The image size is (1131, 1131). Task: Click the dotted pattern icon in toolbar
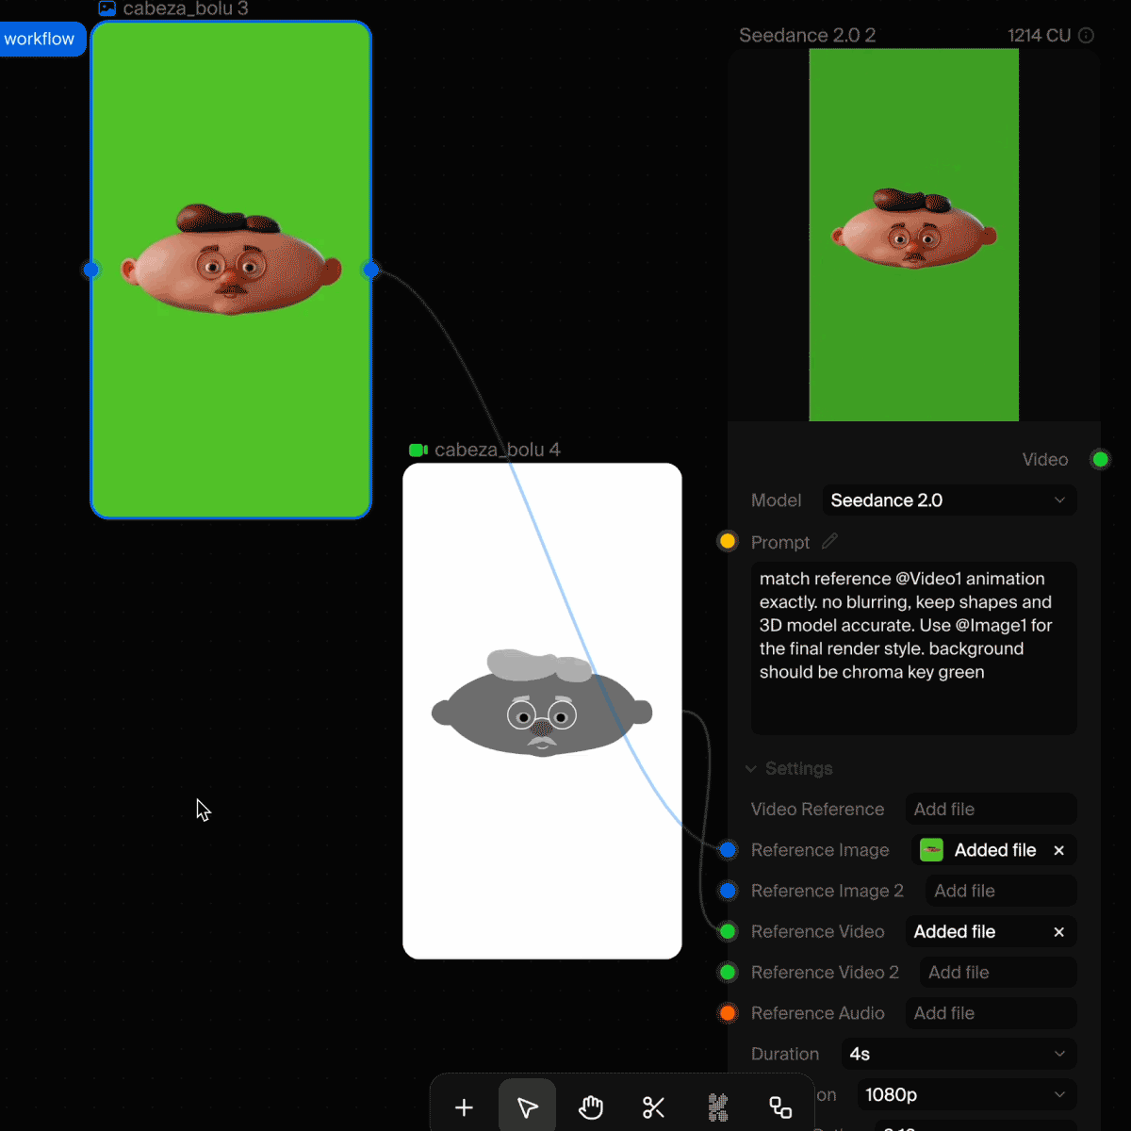718,1107
